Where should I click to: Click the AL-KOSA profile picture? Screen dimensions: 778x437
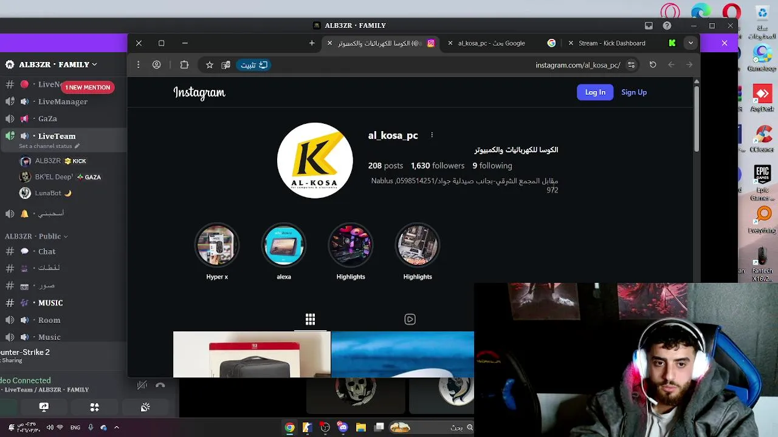point(315,160)
